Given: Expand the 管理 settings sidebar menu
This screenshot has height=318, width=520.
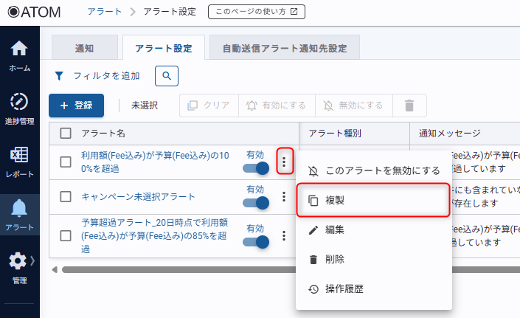Looking at the screenshot, I should coord(19,267).
